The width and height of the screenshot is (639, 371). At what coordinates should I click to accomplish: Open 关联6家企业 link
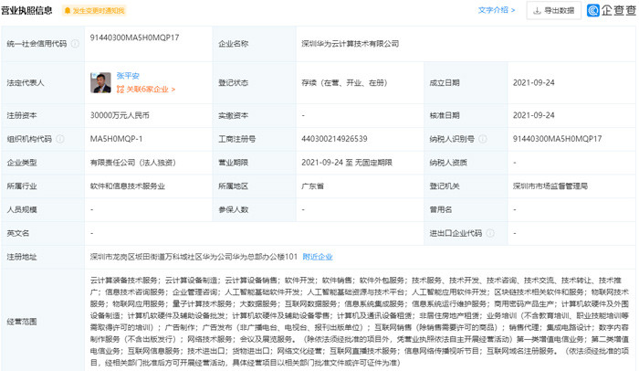(146, 90)
